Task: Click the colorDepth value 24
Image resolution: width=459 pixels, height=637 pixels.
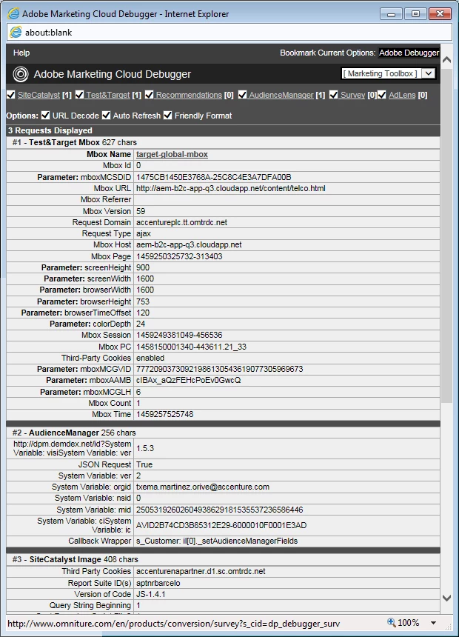Action: click(x=141, y=324)
